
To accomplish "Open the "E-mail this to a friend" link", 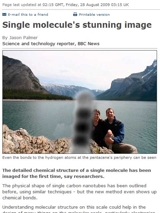I will pyautogui.click(x=28, y=14).
